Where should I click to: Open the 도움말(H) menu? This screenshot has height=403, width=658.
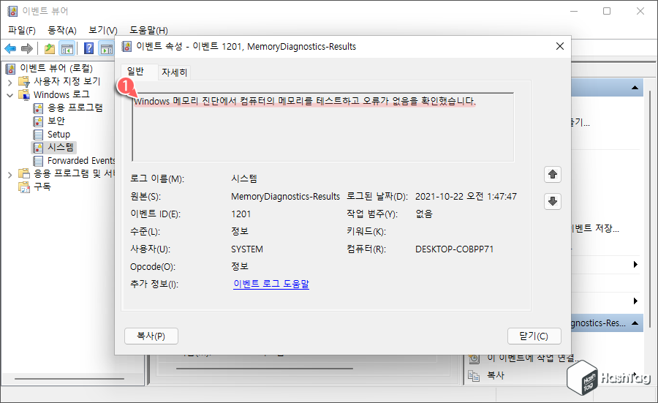click(148, 30)
